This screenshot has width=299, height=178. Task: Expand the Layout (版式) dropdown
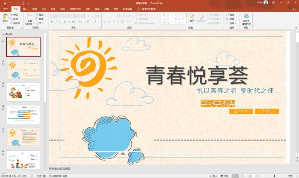(41, 15)
